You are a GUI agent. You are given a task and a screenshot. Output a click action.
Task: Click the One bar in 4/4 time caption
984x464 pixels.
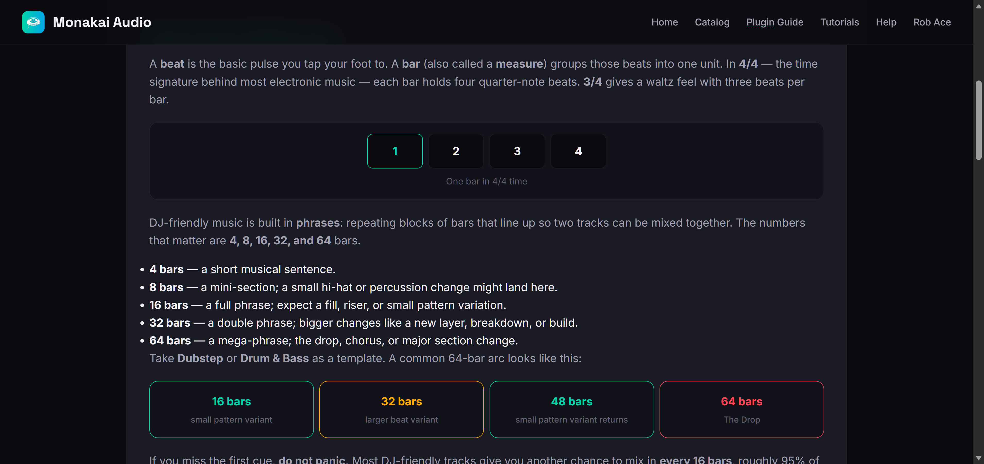click(x=486, y=181)
